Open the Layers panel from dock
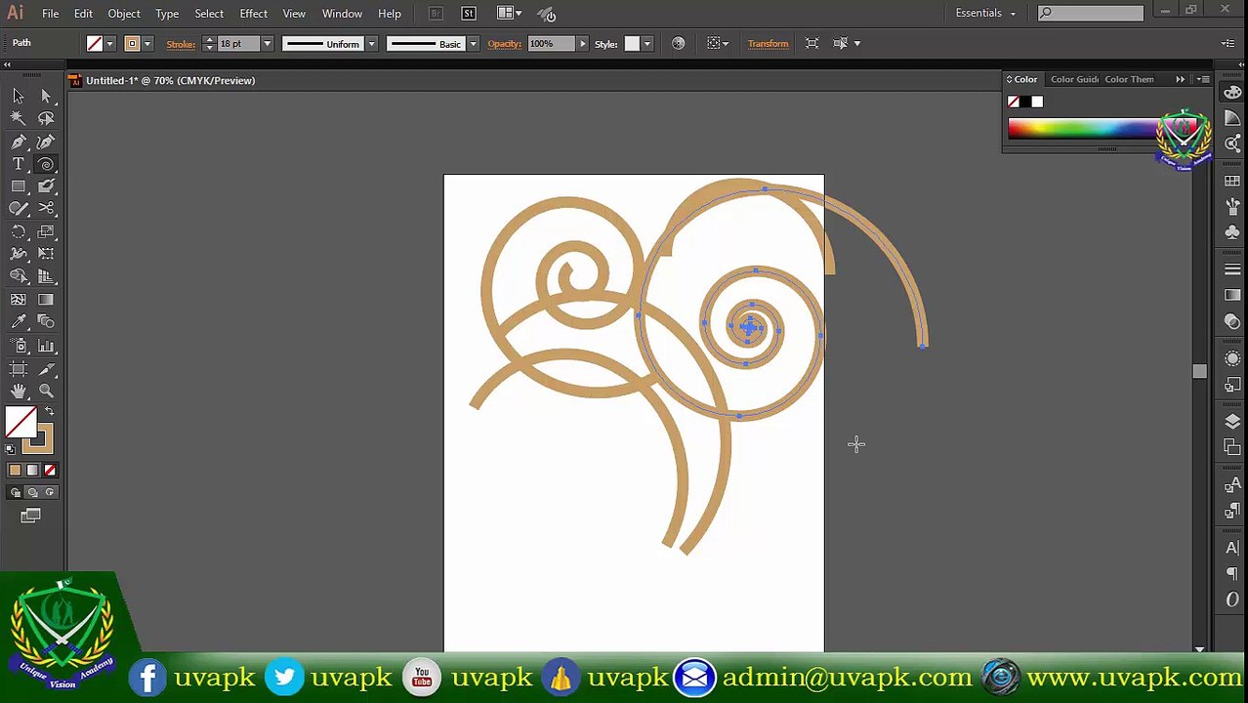The width and height of the screenshot is (1248, 703). 1232,422
